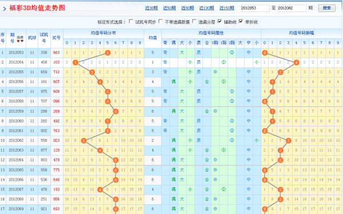Screen dimensions: 343x214
Task: Open the 近150期 link
Action: click(227, 8)
